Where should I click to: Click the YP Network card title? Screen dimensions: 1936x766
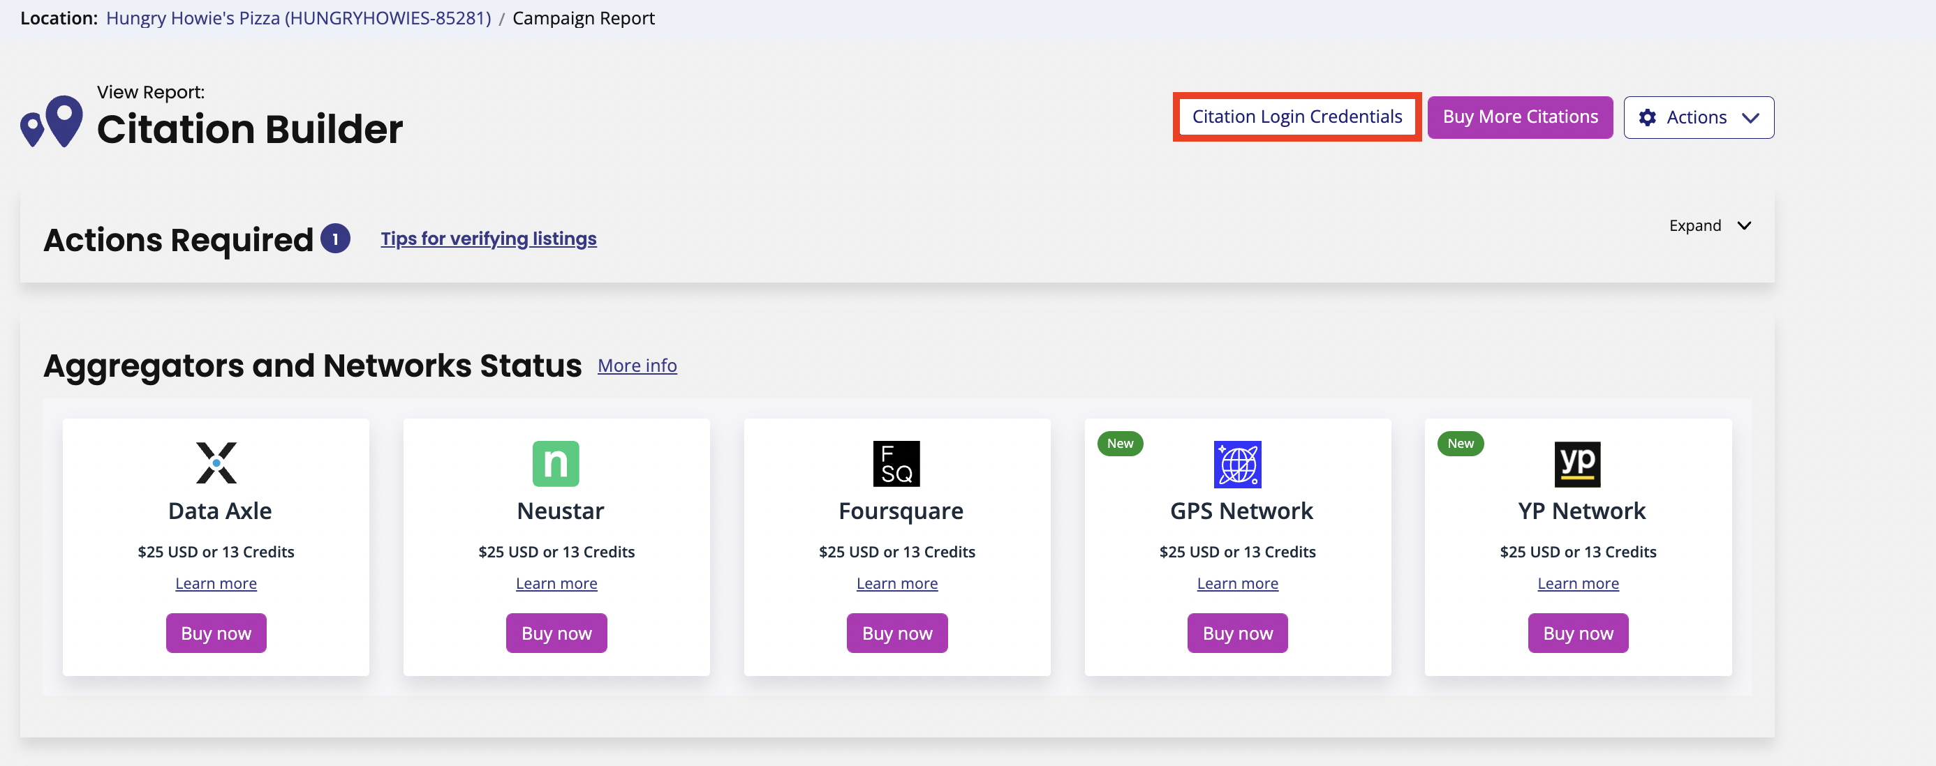(x=1581, y=511)
